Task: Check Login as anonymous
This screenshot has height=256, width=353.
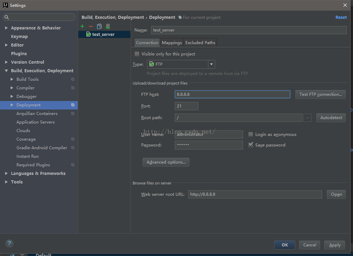Action: pos(251,135)
